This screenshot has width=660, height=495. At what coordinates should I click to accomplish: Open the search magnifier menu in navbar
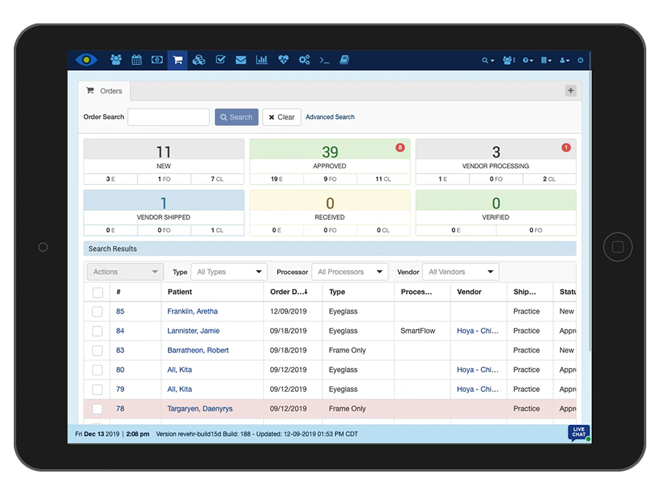click(487, 60)
